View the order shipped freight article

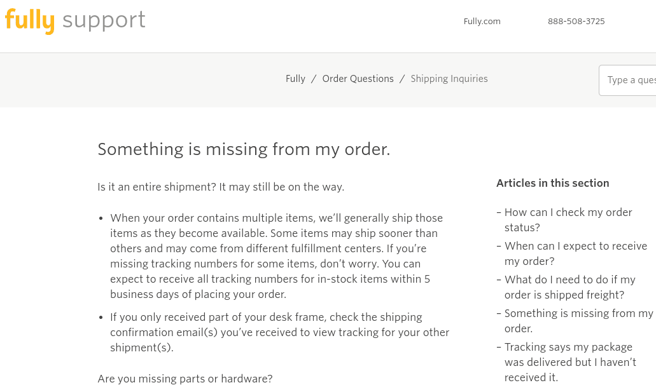pyautogui.click(x=569, y=287)
